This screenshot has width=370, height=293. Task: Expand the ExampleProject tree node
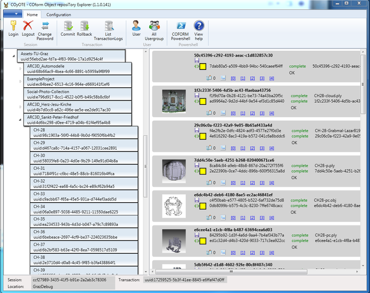coord(21,81)
